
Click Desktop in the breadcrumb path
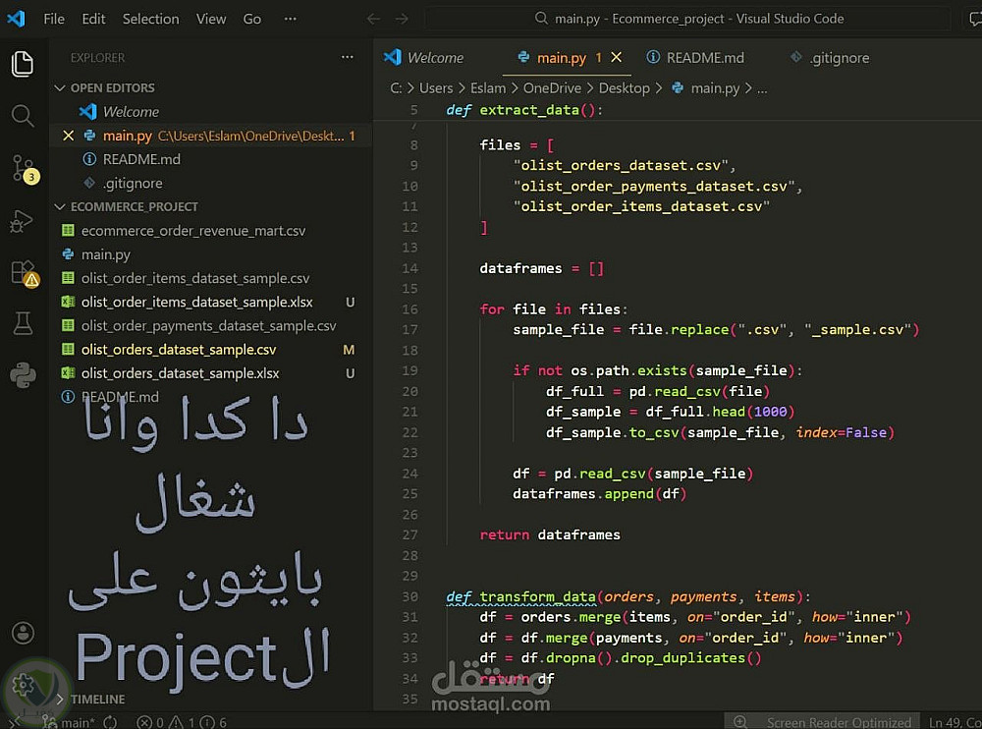coord(624,88)
